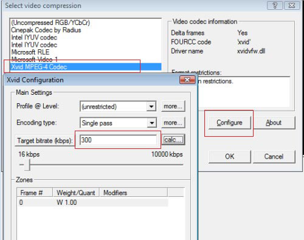Click more button beside Profile @ Level

click(x=173, y=106)
